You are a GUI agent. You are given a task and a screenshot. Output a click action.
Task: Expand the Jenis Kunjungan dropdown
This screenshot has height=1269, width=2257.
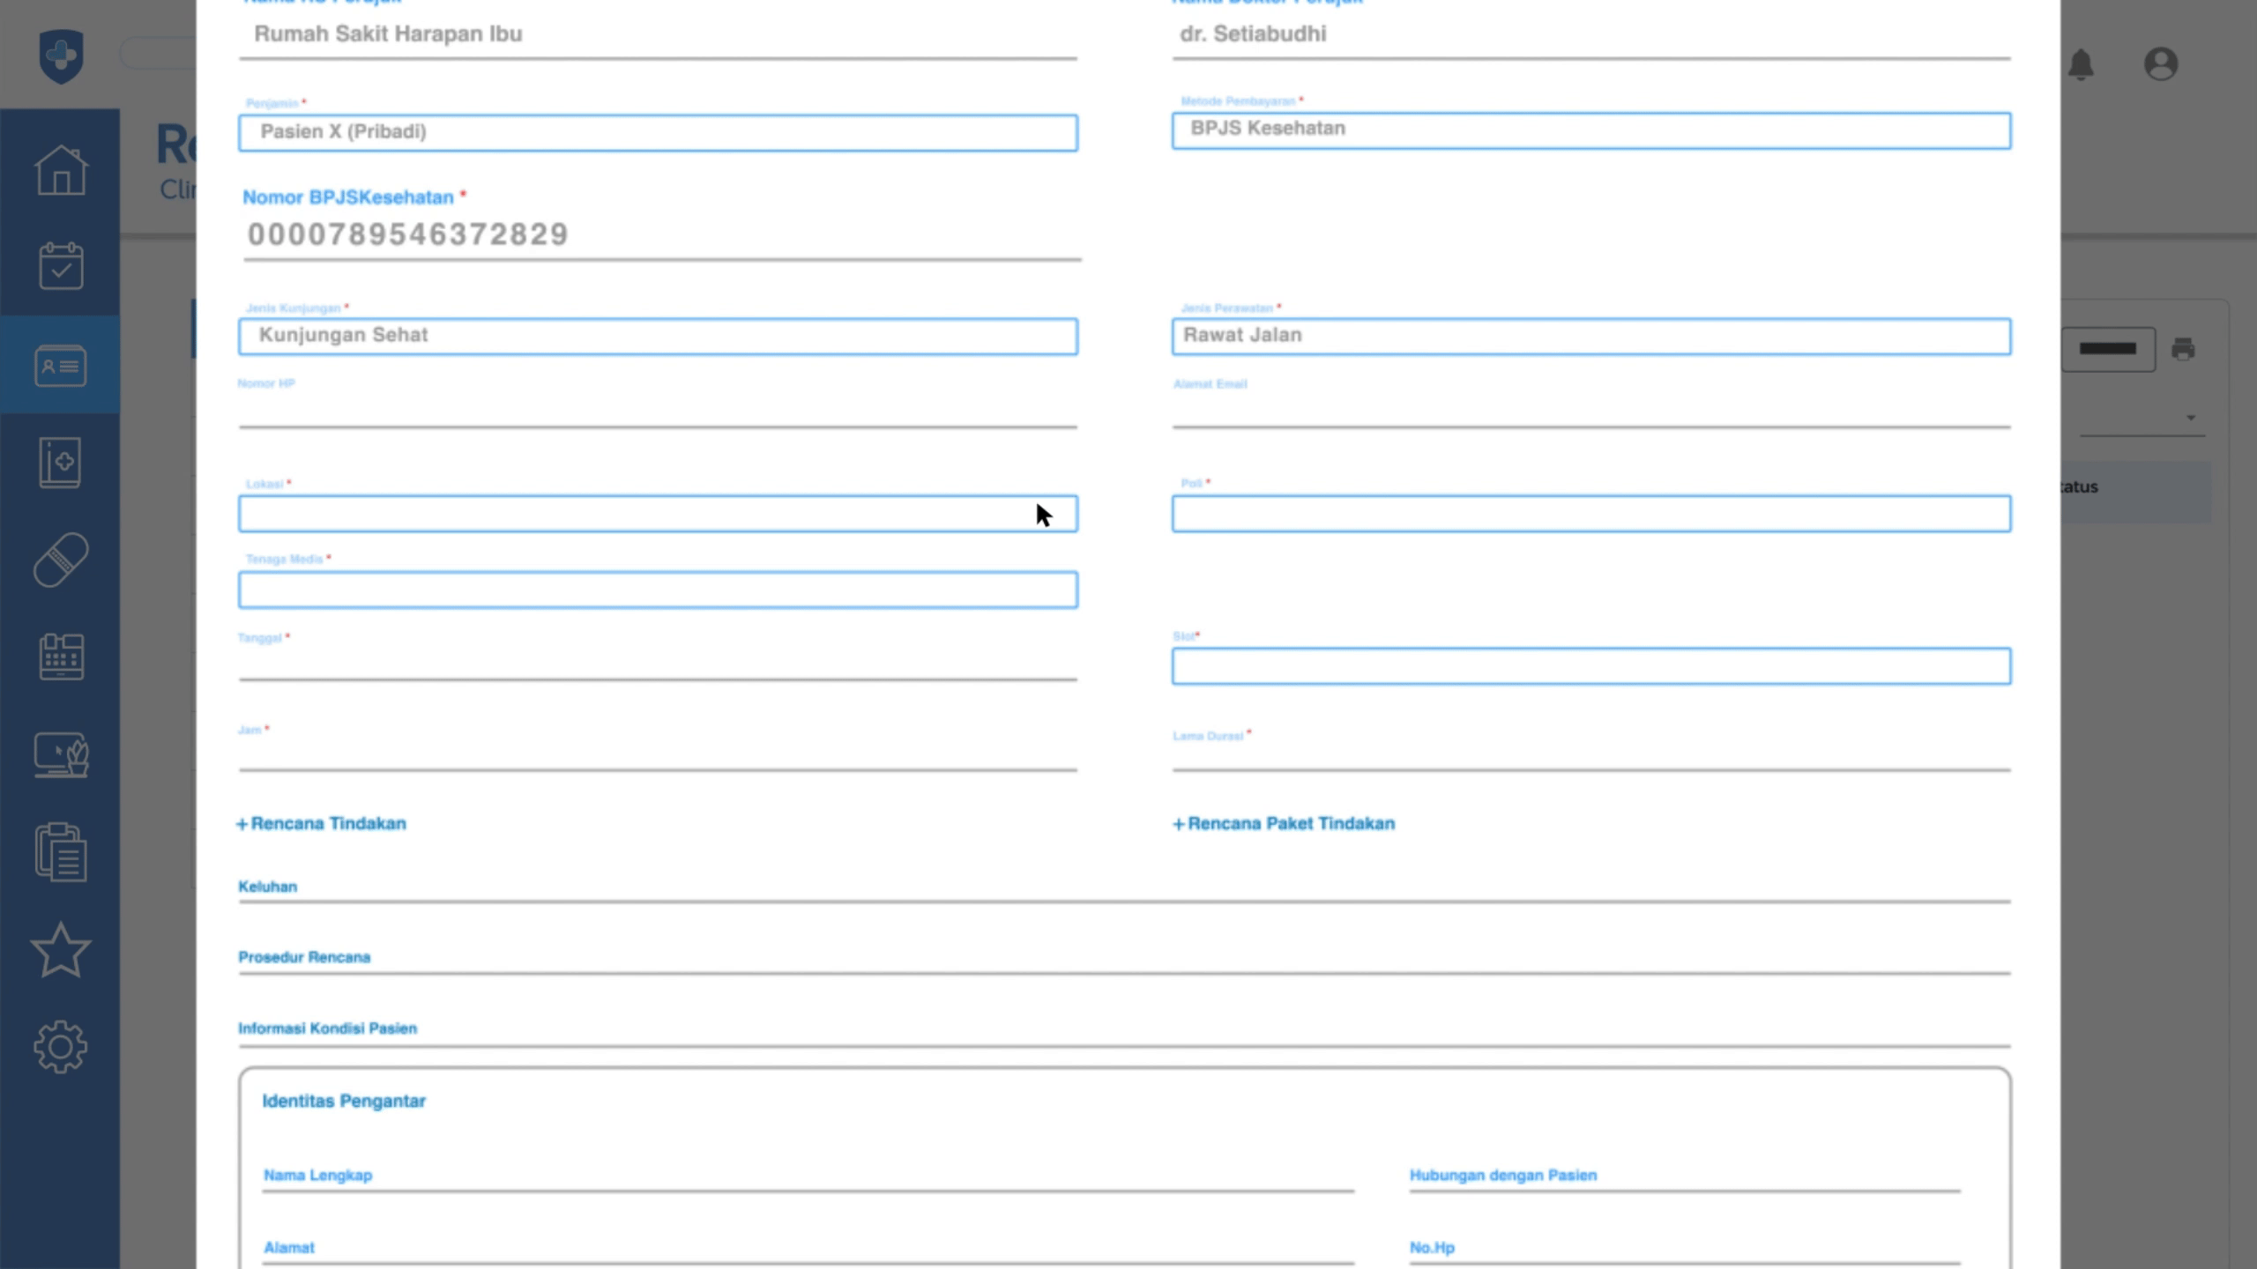(x=658, y=337)
